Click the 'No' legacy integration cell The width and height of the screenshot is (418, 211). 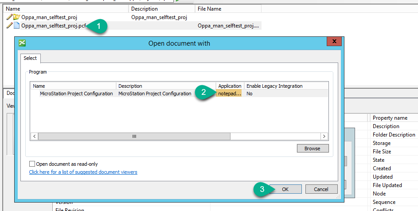coord(250,94)
